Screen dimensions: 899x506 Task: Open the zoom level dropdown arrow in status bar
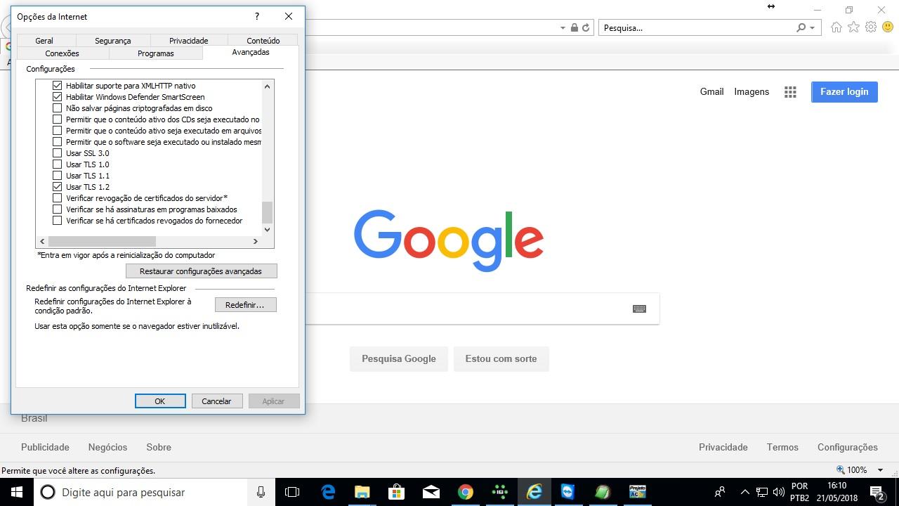[x=880, y=470]
